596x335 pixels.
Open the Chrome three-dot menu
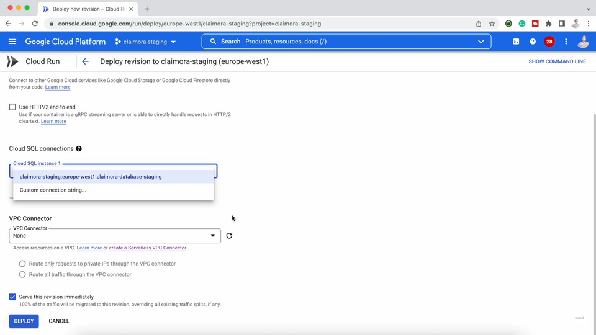(589, 24)
